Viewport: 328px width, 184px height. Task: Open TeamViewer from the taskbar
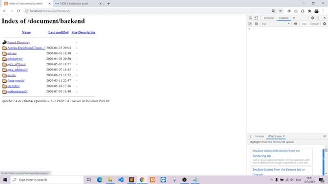coord(163,179)
